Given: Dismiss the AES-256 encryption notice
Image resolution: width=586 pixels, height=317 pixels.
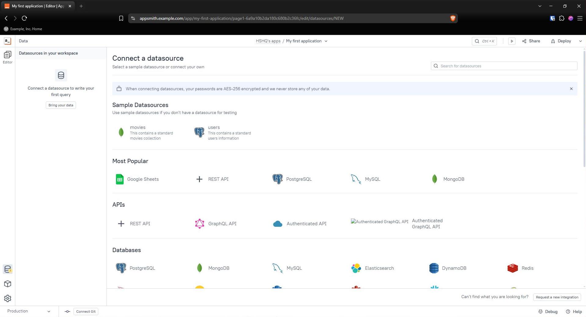Looking at the screenshot, I should click(x=571, y=89).
